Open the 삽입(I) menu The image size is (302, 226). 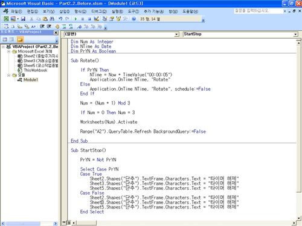65,11
